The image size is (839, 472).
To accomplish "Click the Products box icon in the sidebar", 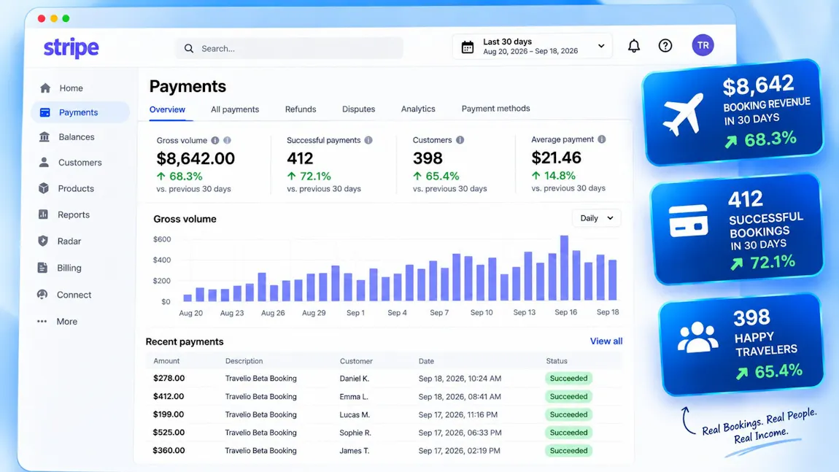I will click(44, 188).
